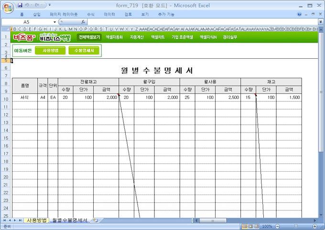Click the zoom slider handle
Image resolution: width=325 pixels, height=230 pixels.
[x=295, y=226]
